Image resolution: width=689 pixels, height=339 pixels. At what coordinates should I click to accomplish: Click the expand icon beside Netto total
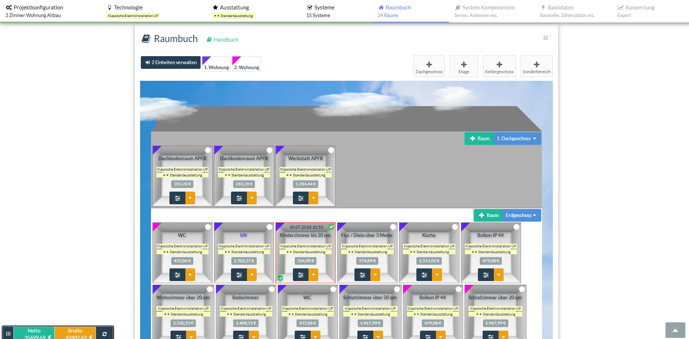point(8,334)
